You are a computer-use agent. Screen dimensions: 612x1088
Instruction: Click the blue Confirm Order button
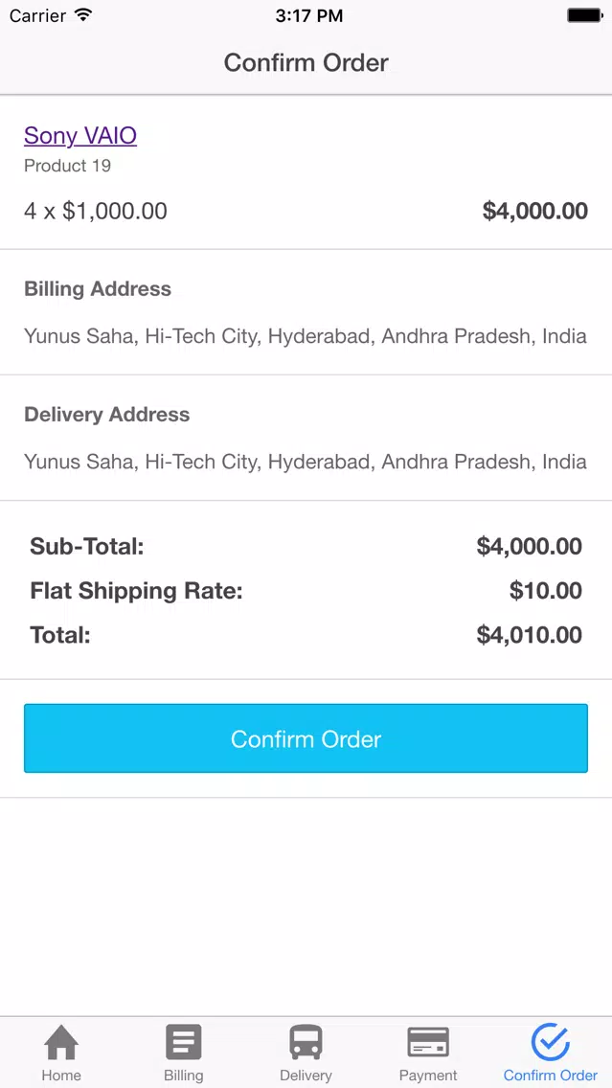306,738
